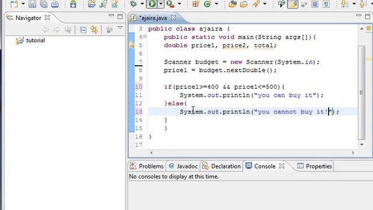Viewport: 373px width, 210px height.
Task: Click the Toggle Breadcrumb icon
Action: tap(281, 4)
